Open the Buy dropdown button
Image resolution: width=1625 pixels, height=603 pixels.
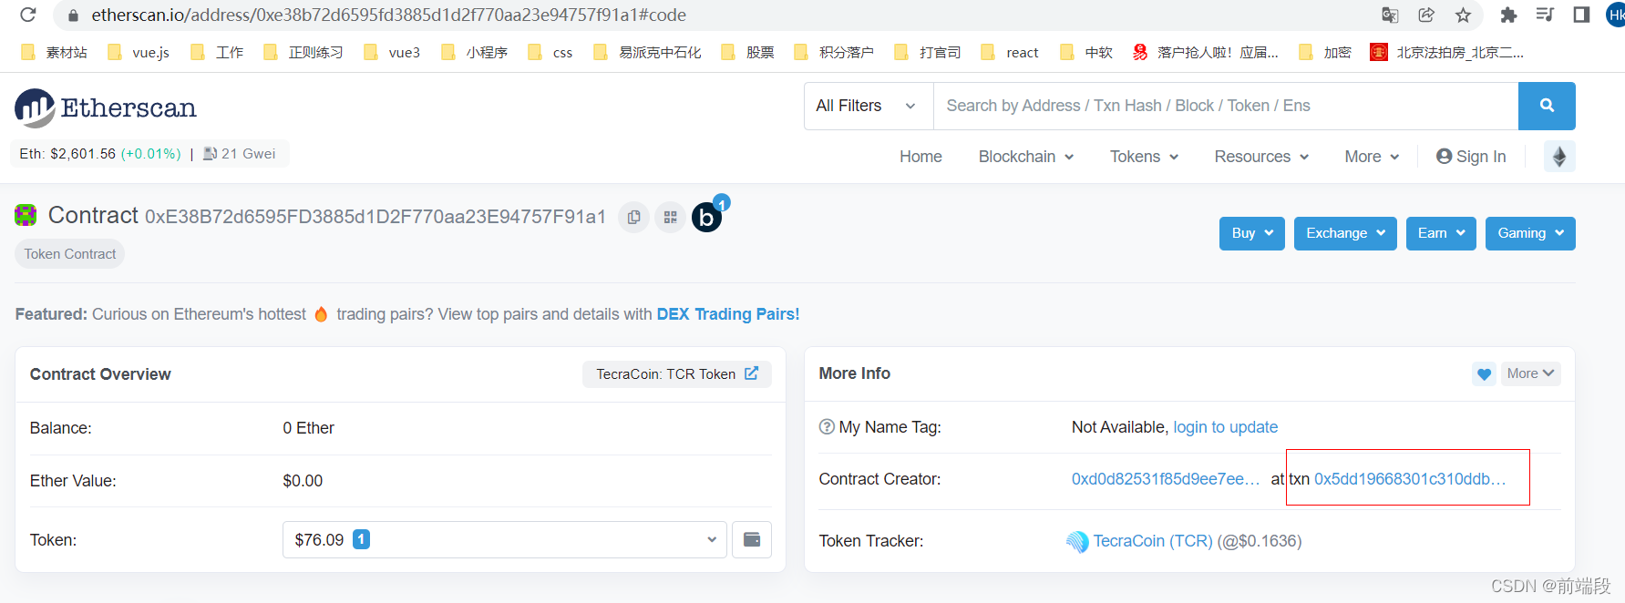pos(1252,233)
